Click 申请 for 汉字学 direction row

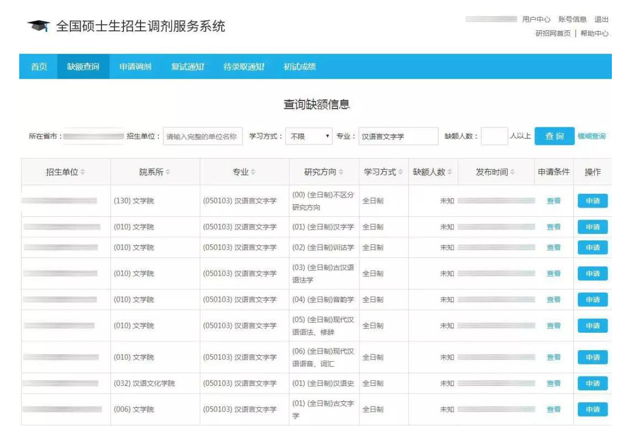593,227
